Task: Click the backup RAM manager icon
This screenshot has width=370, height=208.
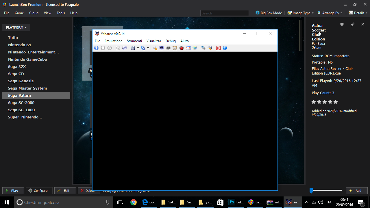Action: pos(210,48)
